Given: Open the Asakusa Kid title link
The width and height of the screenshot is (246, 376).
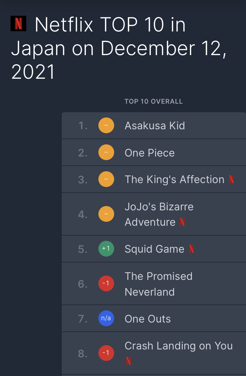Looking at the screenshot, I should pyautogui.click(x=155, y=126).
